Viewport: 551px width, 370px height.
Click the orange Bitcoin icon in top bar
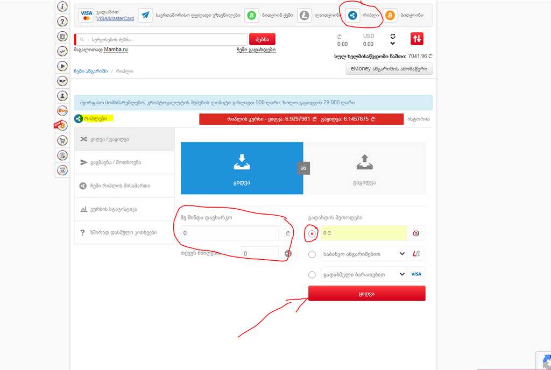390,15
